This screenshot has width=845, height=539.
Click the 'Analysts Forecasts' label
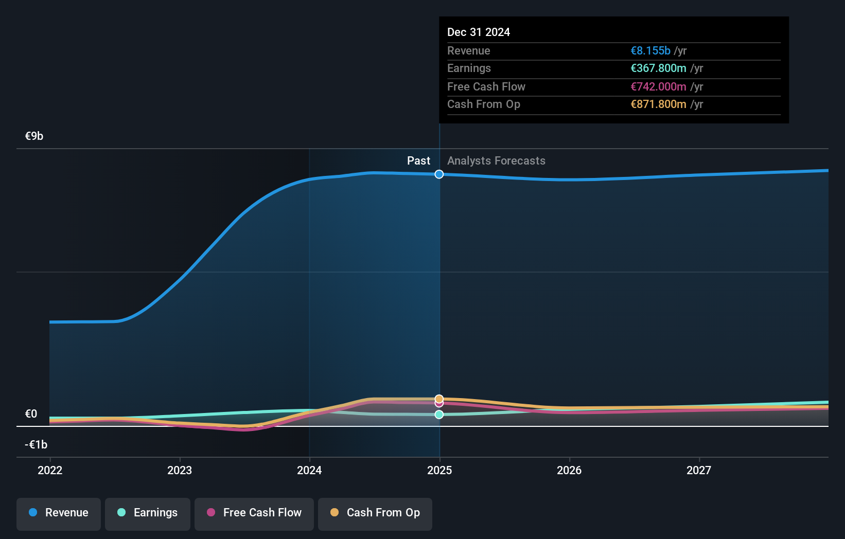[x=496, y=160]
